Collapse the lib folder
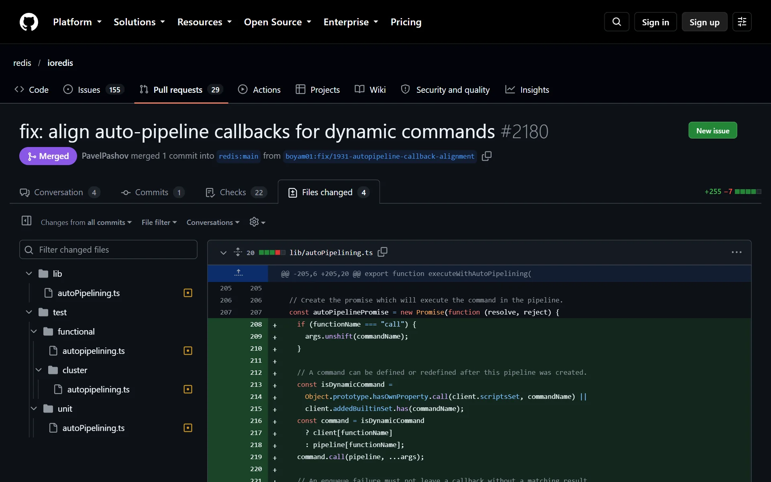 29,274
